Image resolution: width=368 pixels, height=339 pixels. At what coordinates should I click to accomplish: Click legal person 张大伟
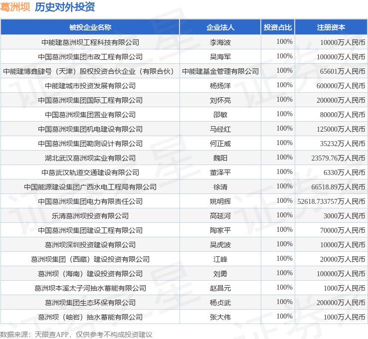pos(220,317)
